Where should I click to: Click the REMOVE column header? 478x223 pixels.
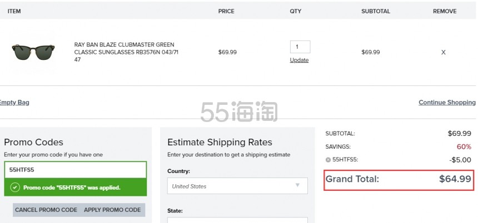coord(445,11)
